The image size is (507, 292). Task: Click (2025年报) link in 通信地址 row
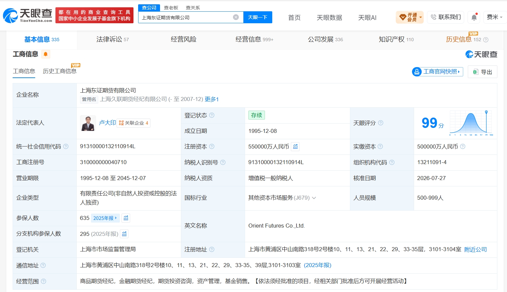click(x=317, y=265)
